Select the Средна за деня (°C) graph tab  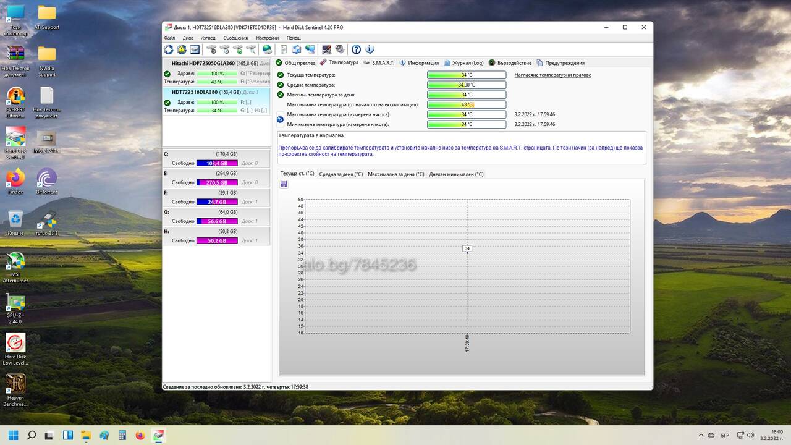coord(341,174)
